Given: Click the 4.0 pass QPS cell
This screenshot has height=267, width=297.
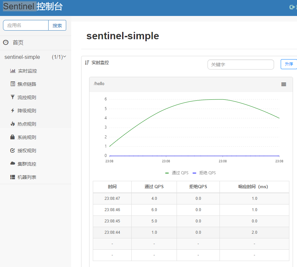Looking at the screenshot, I should [154, 199].
